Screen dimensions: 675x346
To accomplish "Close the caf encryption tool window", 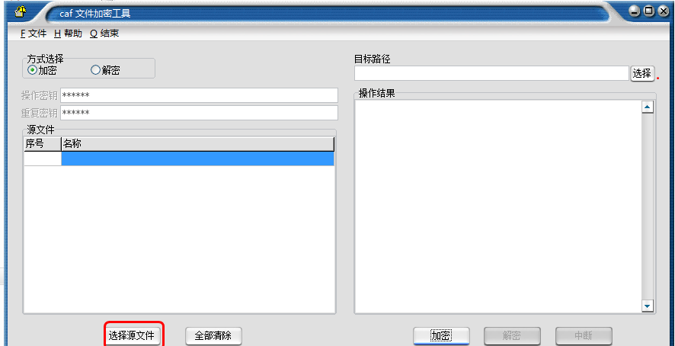I will coord(663,11).
